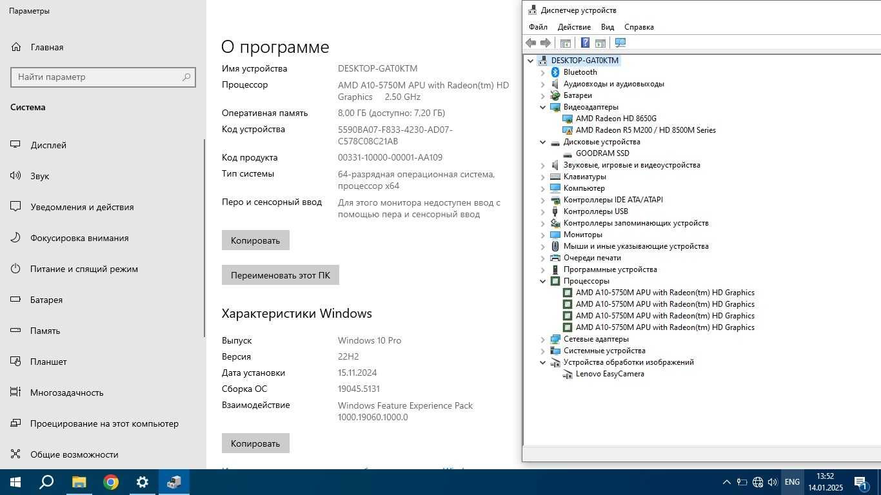The image size is (881, 495).
Task: Show hidden tray icons with the up chevron
Action: 726,482
